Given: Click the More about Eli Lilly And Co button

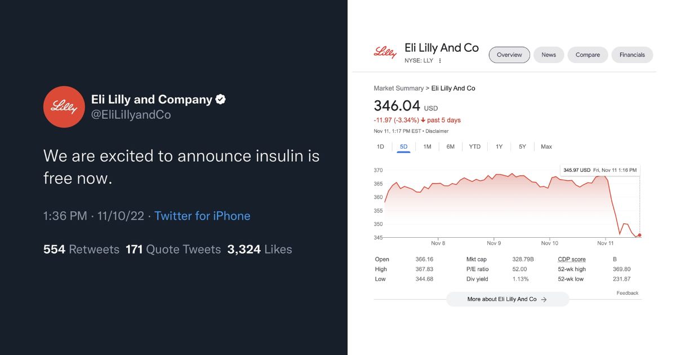Looking at the screenshot, I should click(508, 299).
